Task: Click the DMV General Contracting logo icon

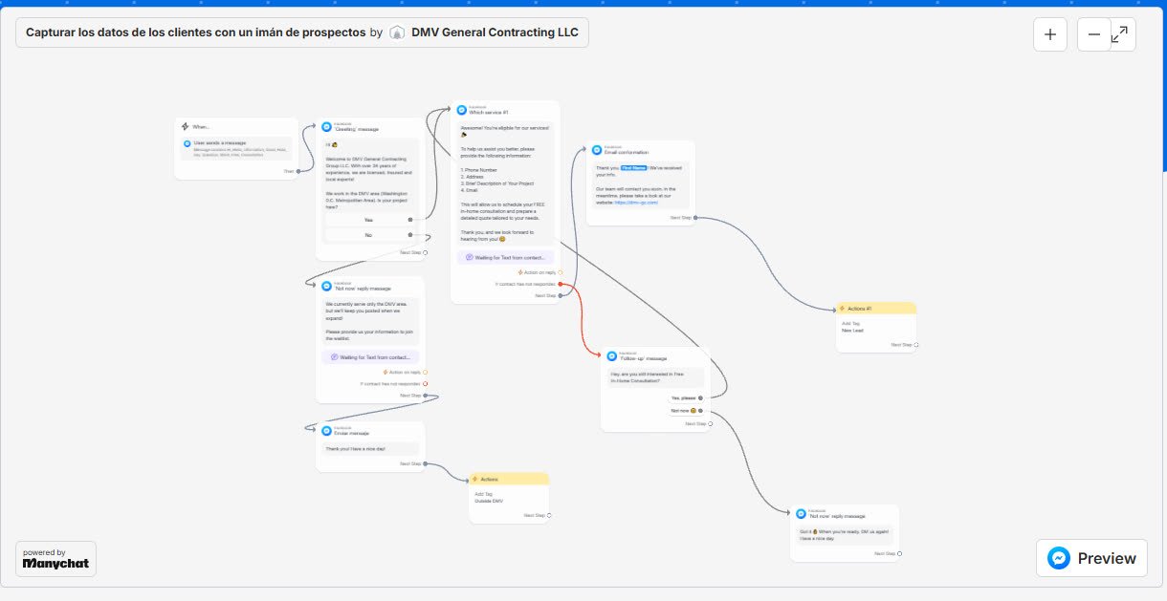Action: coord(397,32)
